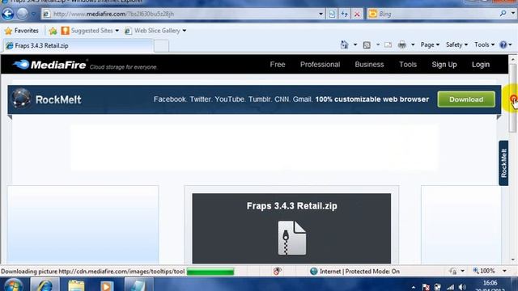Click the Home icon in command bar
Image resolution: width=518 pixels, height=291 pixels.
344,44
